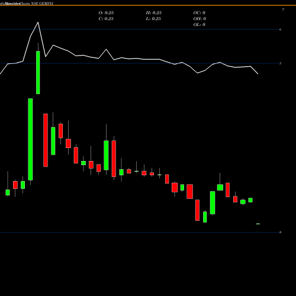Click the tiny green dash candle at far right
This screenshot has height=296, width=296.
point(258,224)
